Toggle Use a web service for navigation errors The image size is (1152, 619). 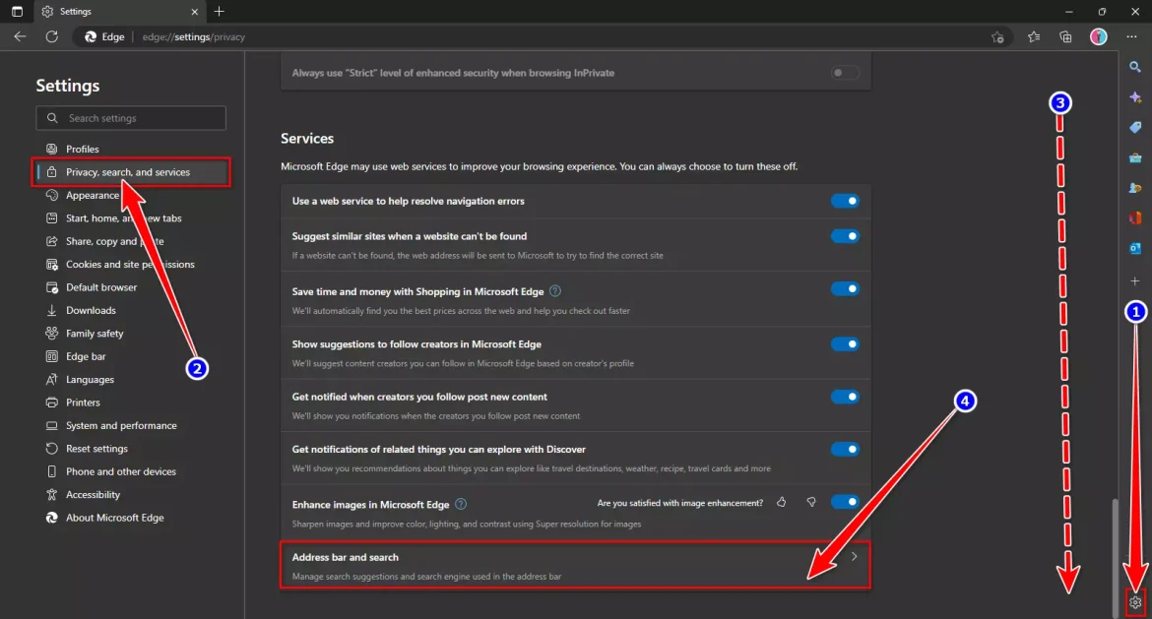[845, 201]
